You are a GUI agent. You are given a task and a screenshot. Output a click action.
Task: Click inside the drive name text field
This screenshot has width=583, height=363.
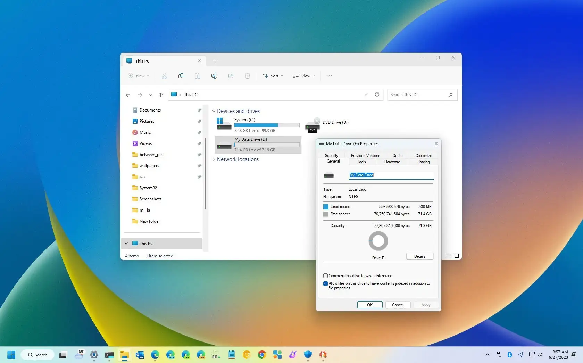pyautogui.click(x=391, y=175)
